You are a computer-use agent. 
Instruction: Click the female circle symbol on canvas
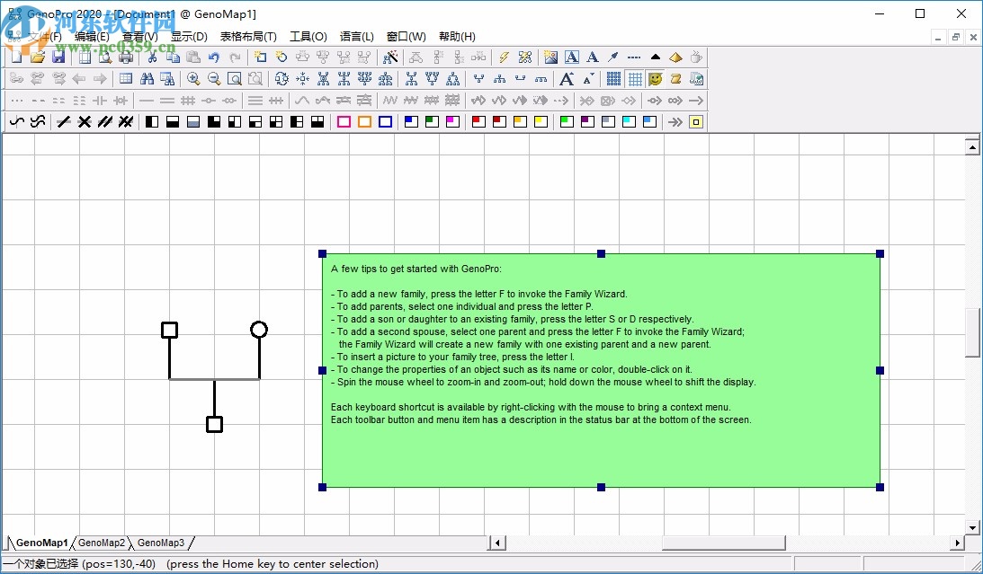click(259, 330)
